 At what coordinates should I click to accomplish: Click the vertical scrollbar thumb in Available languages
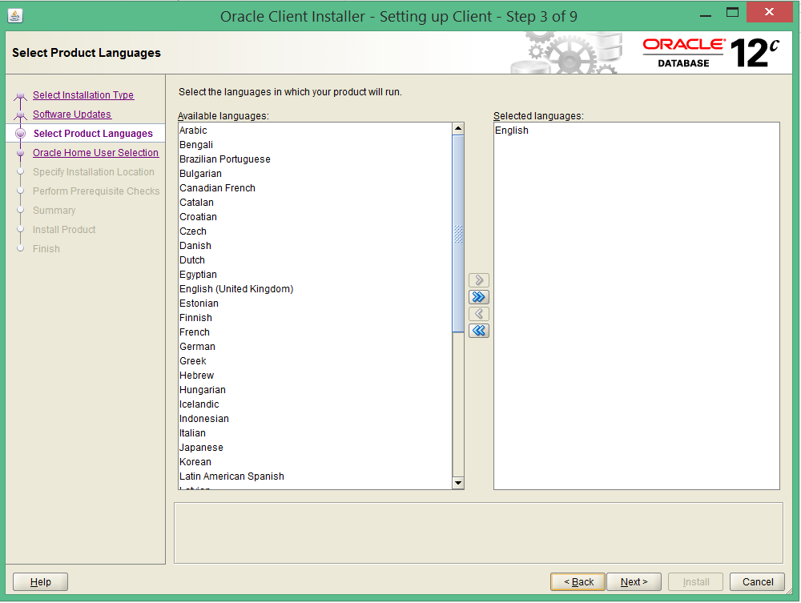[x=458, y=234]
